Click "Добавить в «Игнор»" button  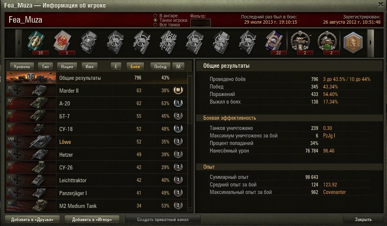tap(92, 219)
